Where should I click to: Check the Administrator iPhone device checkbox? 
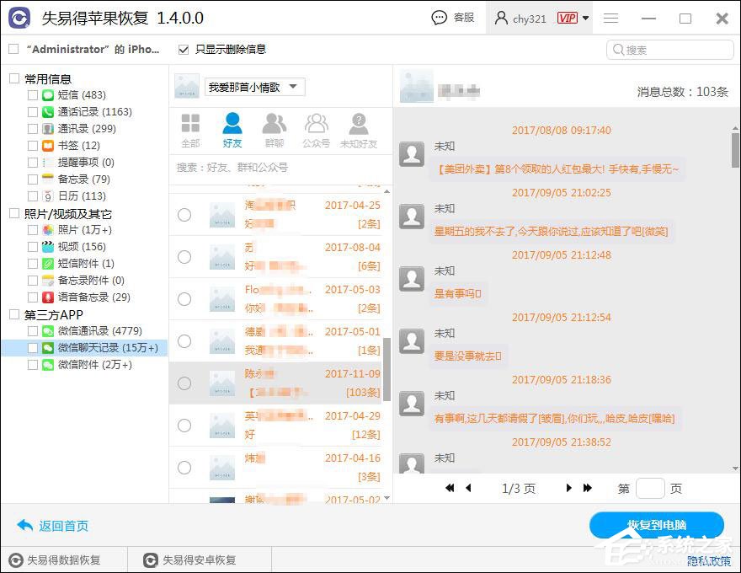12,48
